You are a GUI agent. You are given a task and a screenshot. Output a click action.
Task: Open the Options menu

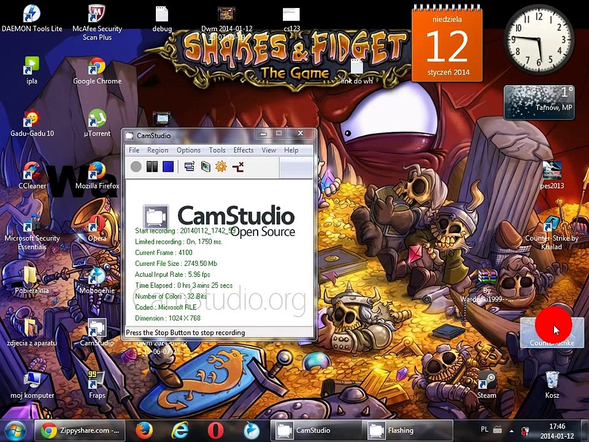188,150
